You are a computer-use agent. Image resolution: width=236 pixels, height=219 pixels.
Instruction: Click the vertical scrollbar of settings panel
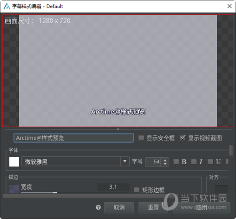[231, 150]
